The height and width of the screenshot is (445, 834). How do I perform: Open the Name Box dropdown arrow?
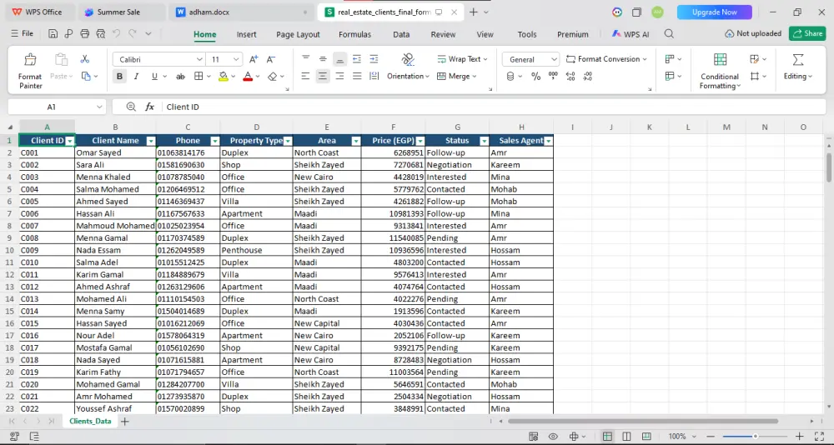[99, 107]
